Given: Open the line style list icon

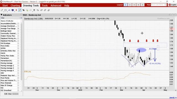Looking at the screenshot, I should pyautogui.click(x=34, y=10).
